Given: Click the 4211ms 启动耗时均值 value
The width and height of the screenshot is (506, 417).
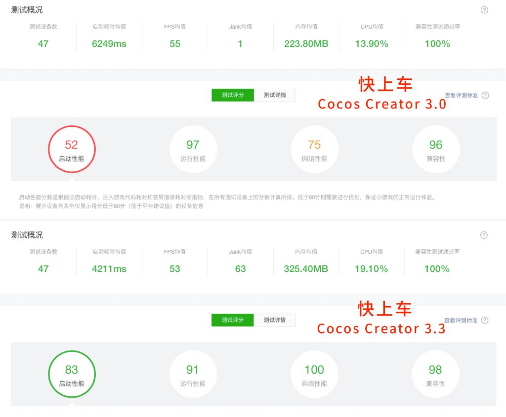Looking at the screenshot, I should click(109, 269).
